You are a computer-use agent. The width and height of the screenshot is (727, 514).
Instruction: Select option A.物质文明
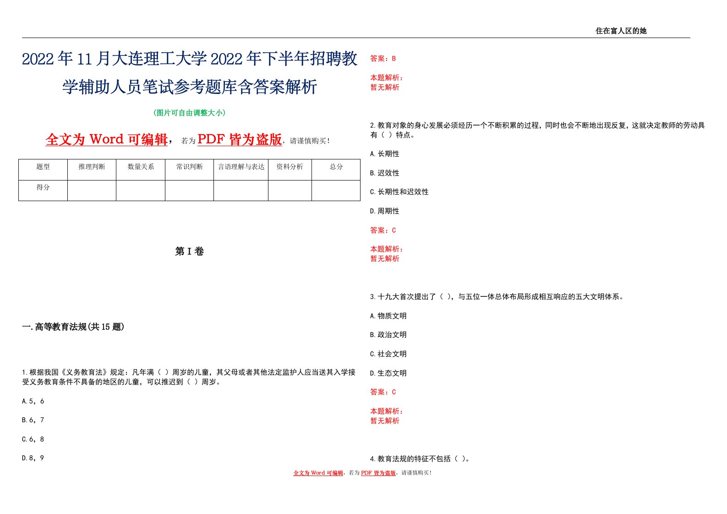(x=388, y=316)
